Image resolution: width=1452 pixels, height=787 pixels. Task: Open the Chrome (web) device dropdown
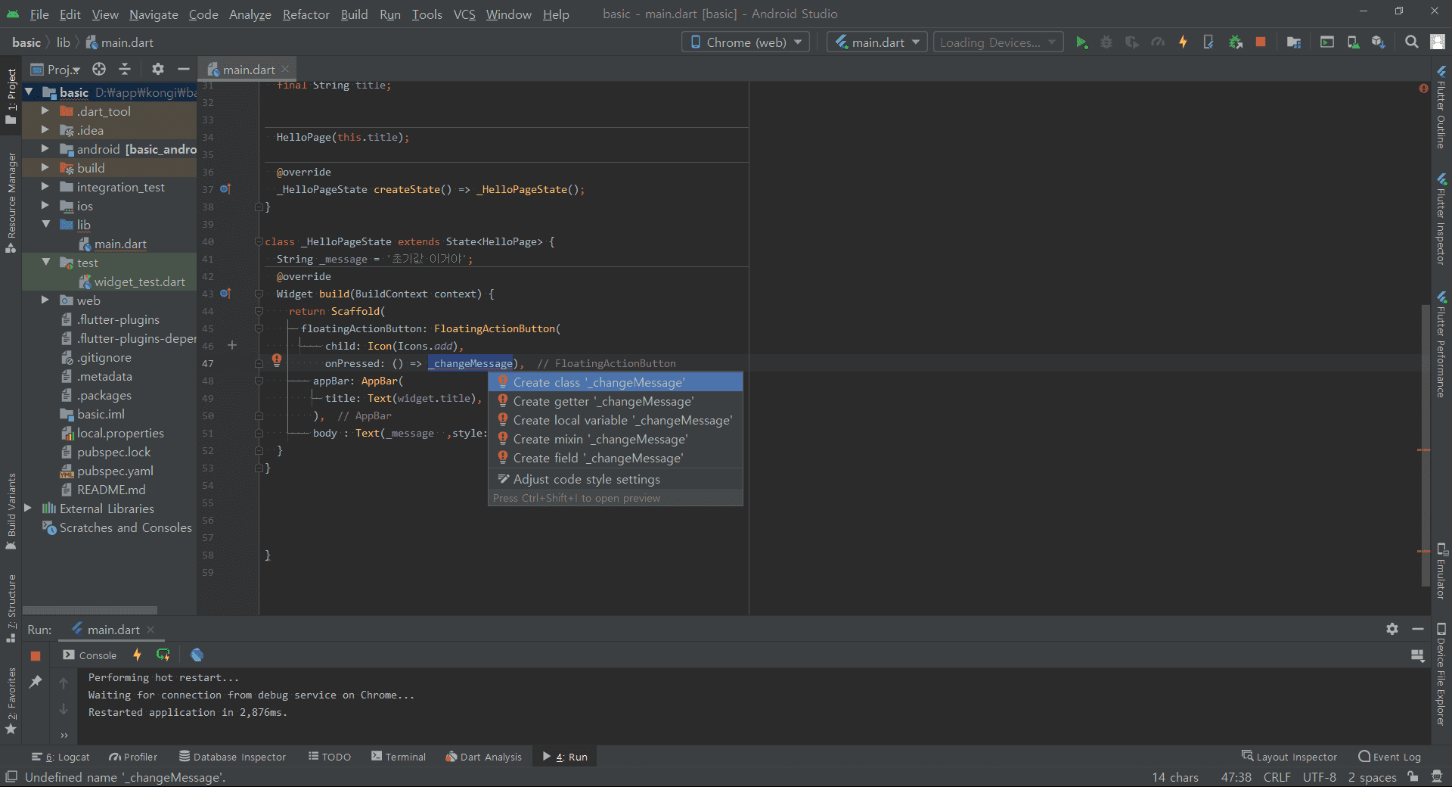tap(746, 42)
